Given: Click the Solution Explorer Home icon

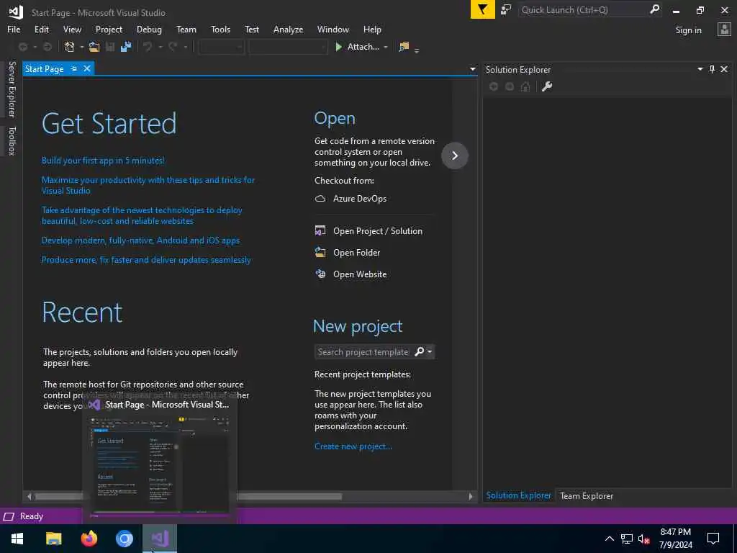Looking at the screenshot, I should click(x=525, y=86).
